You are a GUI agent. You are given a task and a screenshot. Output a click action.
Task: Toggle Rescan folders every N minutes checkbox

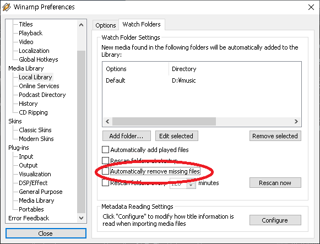click(105, 183)
